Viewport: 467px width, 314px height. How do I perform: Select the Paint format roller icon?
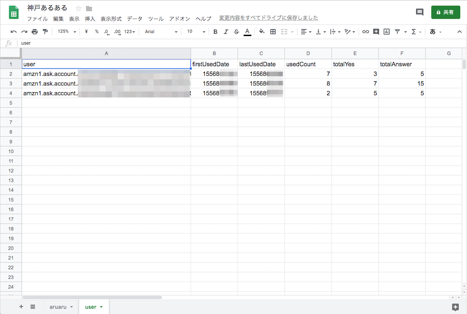click(x=45, y=31)
